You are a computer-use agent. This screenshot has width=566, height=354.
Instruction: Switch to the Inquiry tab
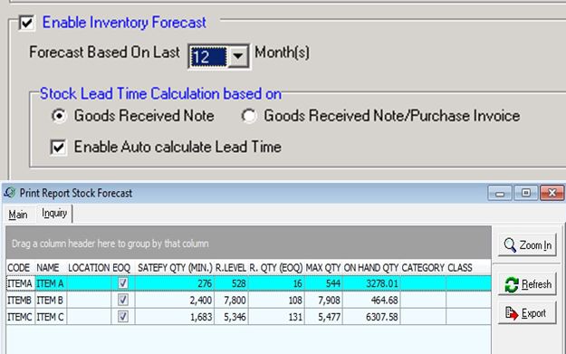54,214
